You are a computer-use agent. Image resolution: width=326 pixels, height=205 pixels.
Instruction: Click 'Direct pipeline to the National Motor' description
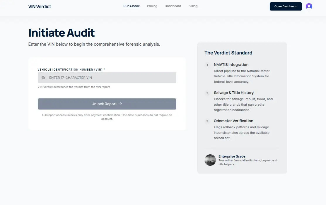point(242,76)
